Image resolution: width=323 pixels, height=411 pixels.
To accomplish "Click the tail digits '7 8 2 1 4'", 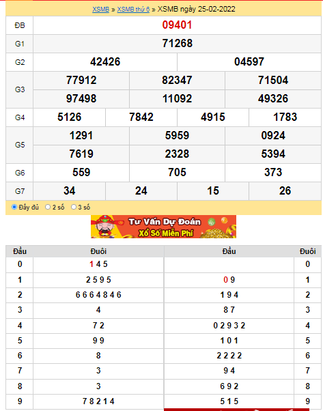I will coord(98,401).
